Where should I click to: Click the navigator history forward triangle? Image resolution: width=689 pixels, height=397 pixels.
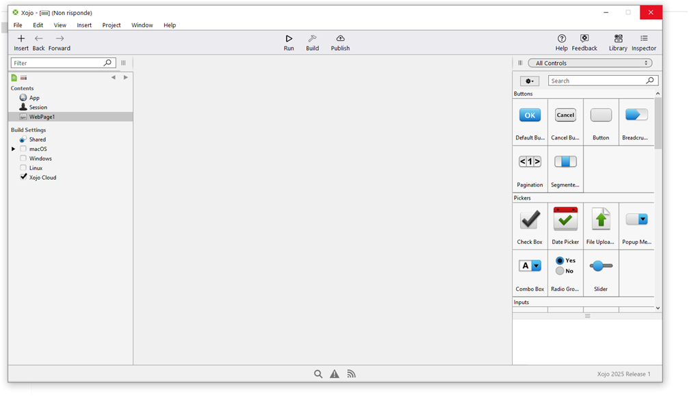click(x=126, y=77)
